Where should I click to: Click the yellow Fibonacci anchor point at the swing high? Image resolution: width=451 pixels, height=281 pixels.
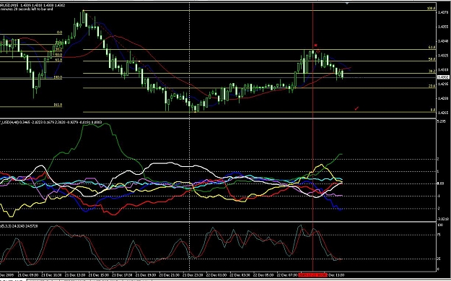pos(84,11)
